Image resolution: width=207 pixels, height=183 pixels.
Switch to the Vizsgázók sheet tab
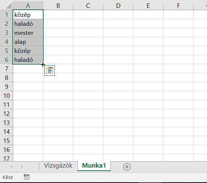click(58, 166)
